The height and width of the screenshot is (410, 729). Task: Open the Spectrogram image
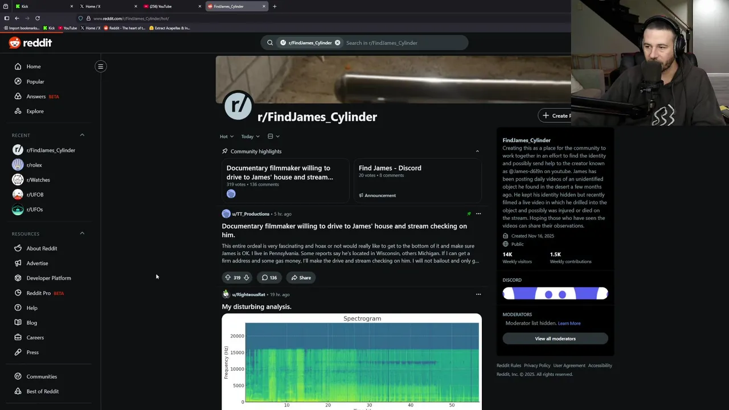[351, 362]
